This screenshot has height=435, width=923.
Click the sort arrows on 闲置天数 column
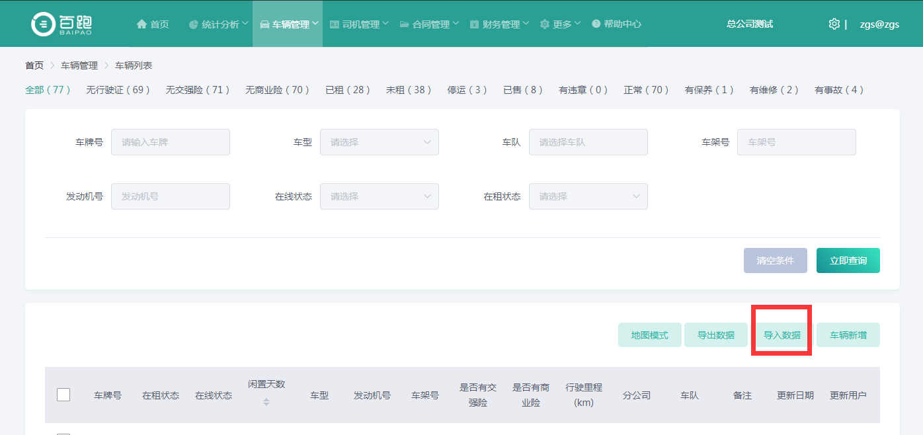266,401
